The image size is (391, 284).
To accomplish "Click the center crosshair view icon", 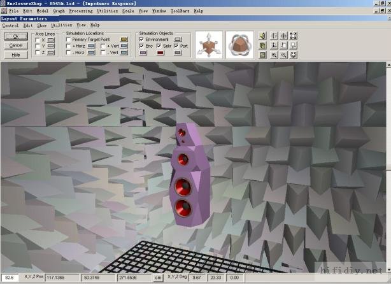I will [283, 36].
